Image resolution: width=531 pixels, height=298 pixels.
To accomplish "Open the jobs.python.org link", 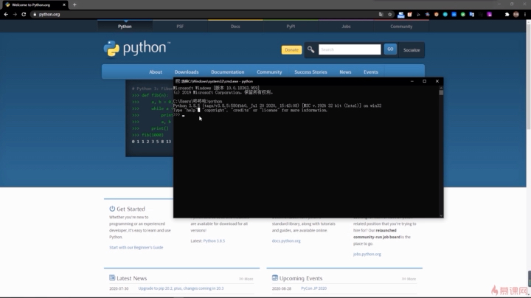I will click(367, 254).
